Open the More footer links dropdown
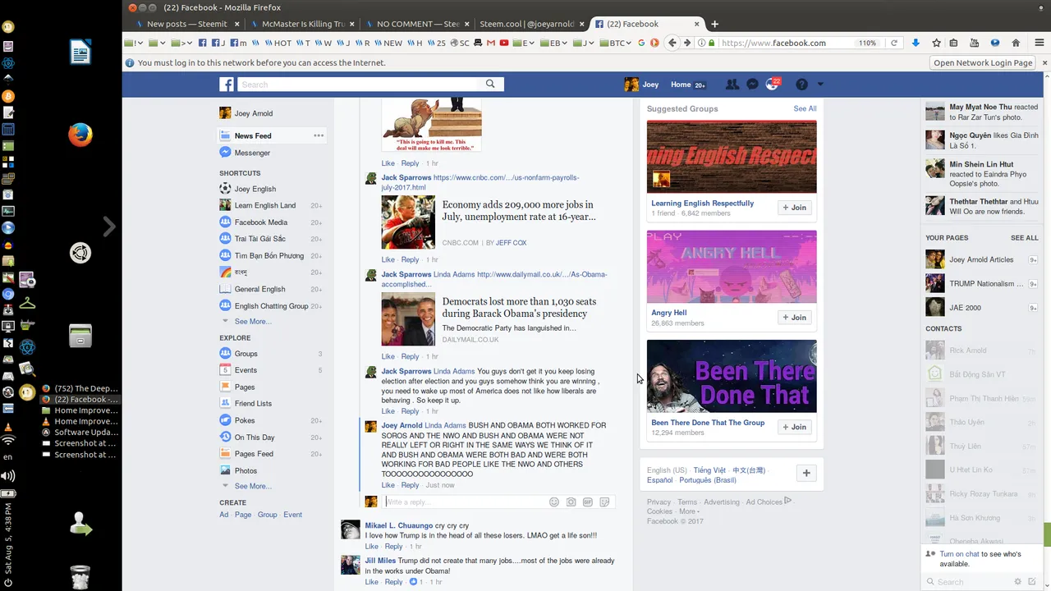The height and width of the screenshot is (591, 1051). pyautogui.click(x=690, y=511)
